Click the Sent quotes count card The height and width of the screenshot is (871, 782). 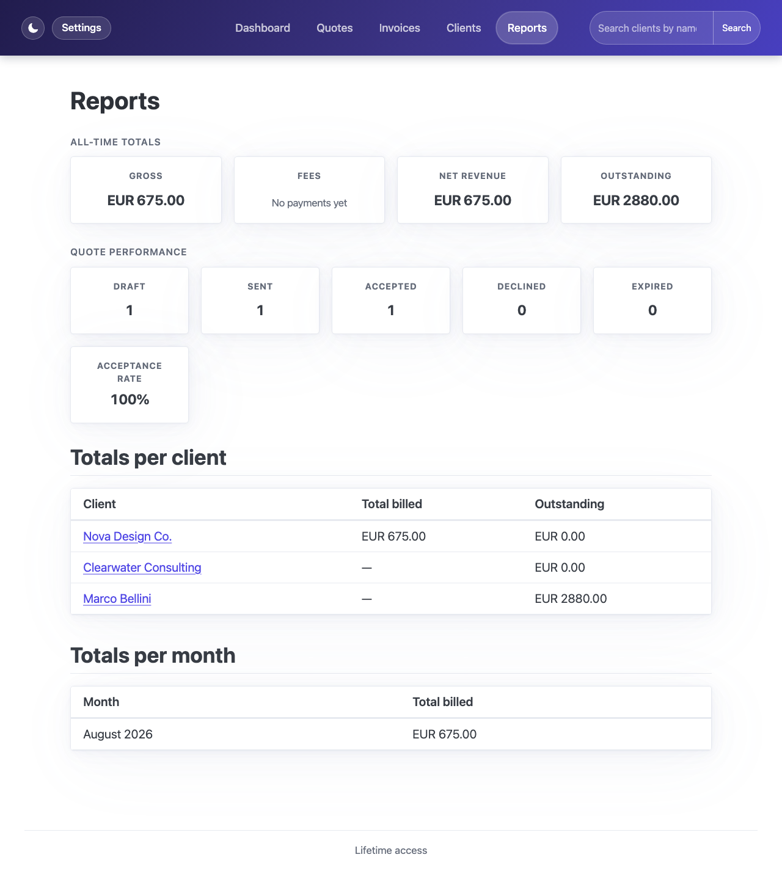(260, 301)
